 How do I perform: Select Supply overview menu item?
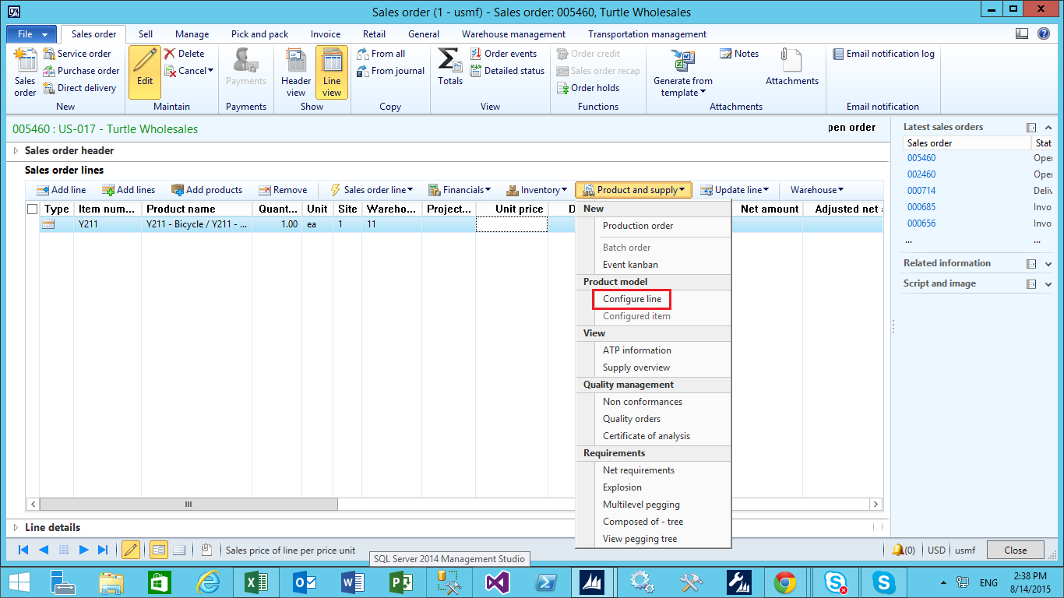point(636,368)
